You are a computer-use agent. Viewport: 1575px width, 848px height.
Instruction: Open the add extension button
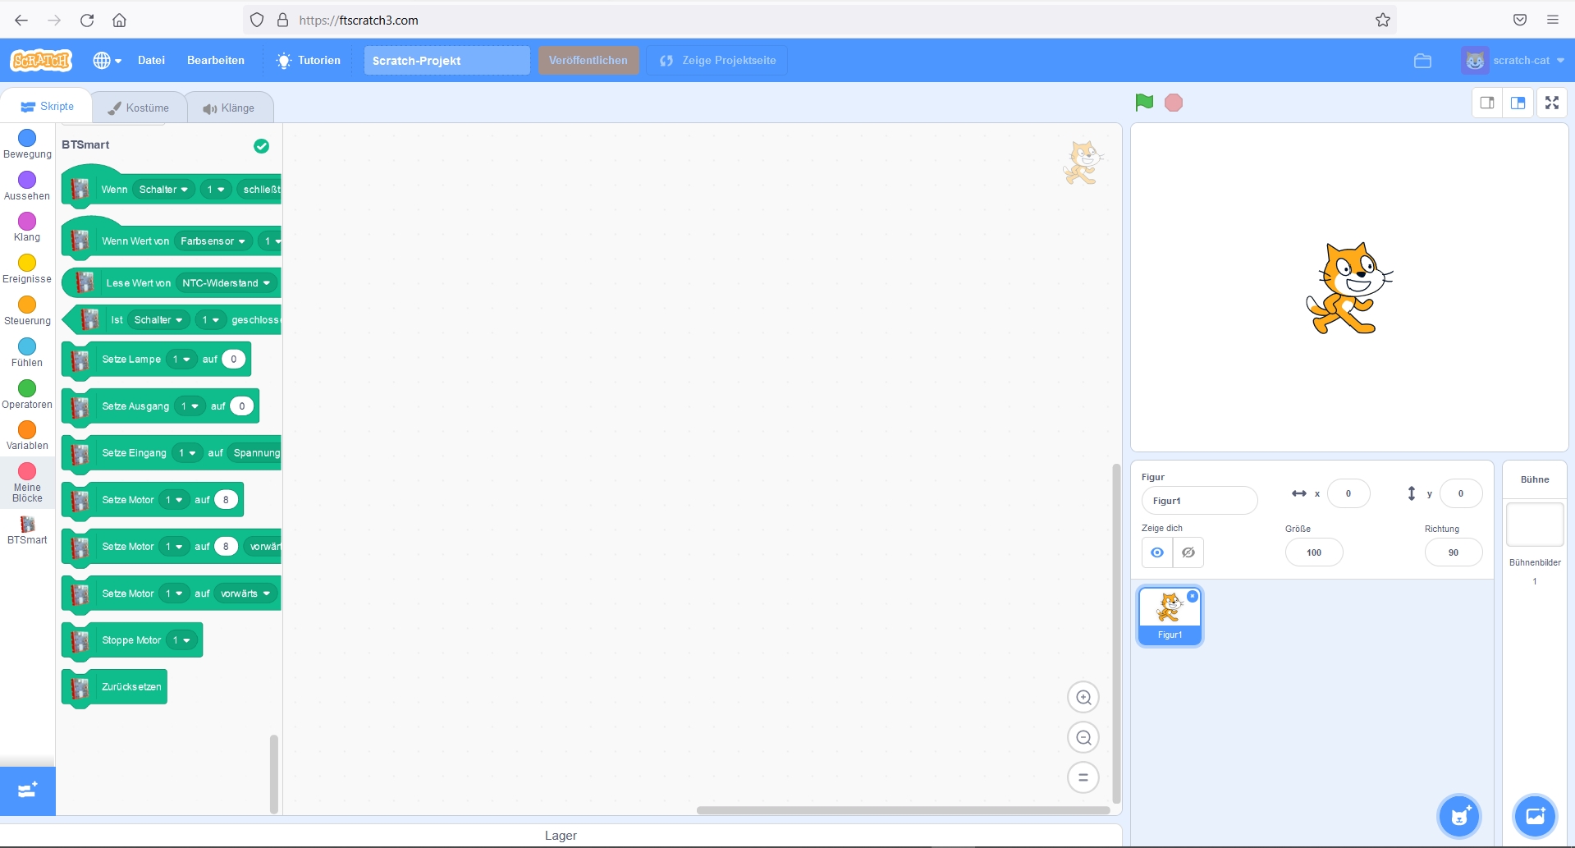click(x=27, y=791)
